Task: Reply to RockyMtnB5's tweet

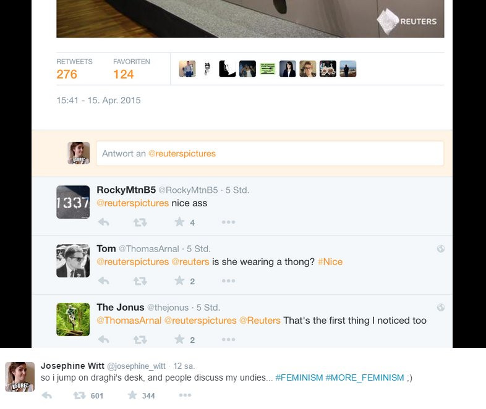Action: click(103, 222)
